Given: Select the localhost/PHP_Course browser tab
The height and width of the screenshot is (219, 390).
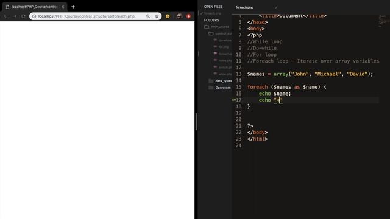Looking at the screenshot, I should coord(34,7).
